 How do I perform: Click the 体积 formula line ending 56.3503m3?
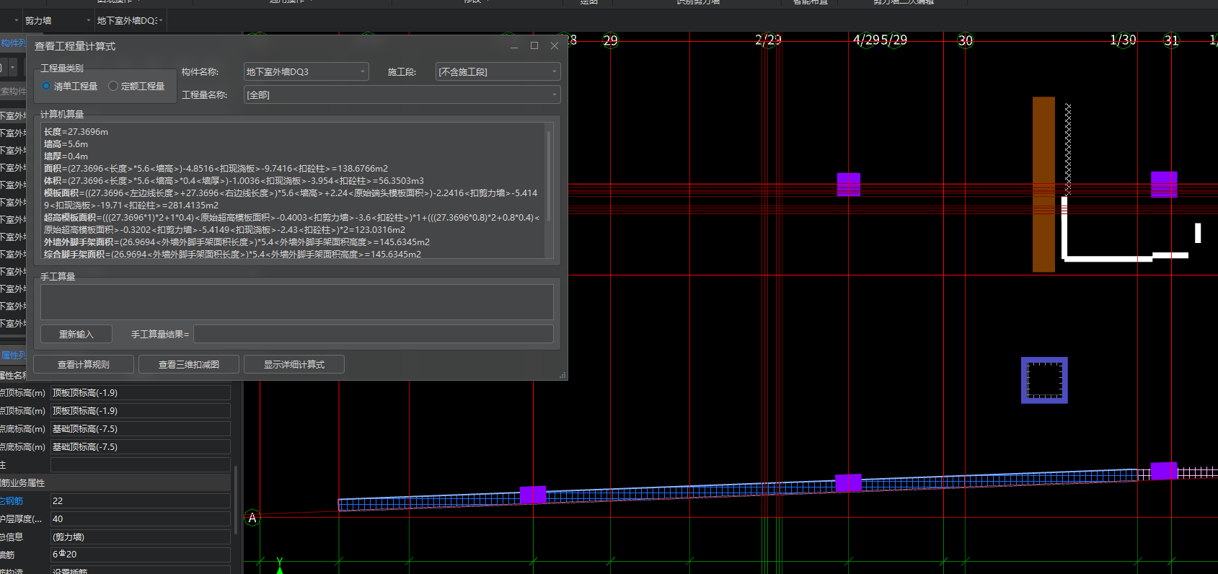click(234, 181)
